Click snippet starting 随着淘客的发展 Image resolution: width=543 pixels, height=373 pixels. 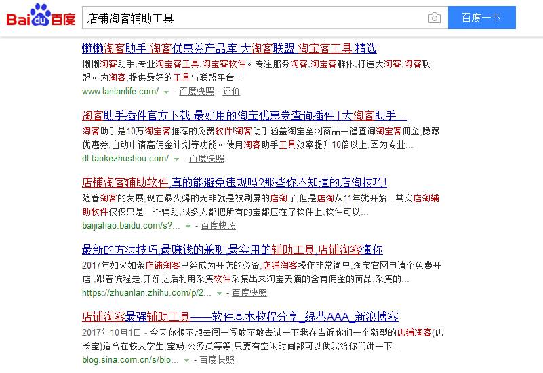[261, 205]
